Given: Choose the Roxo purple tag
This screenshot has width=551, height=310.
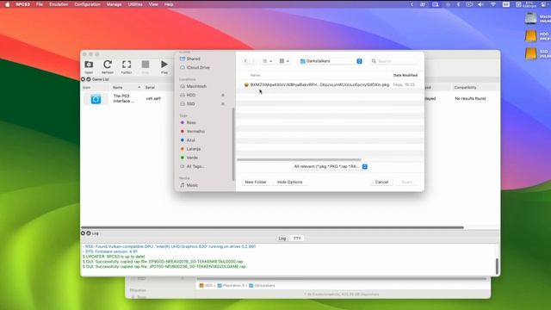Looking at the screenshot, I should (191, 122).
